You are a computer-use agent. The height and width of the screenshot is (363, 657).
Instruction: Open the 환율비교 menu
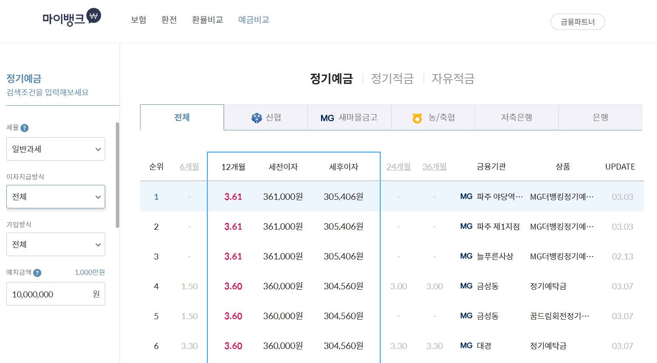[207, 20]
